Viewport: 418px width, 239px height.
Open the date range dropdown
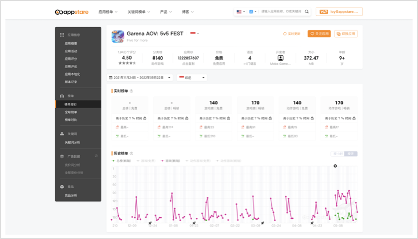tap(140, 78)
